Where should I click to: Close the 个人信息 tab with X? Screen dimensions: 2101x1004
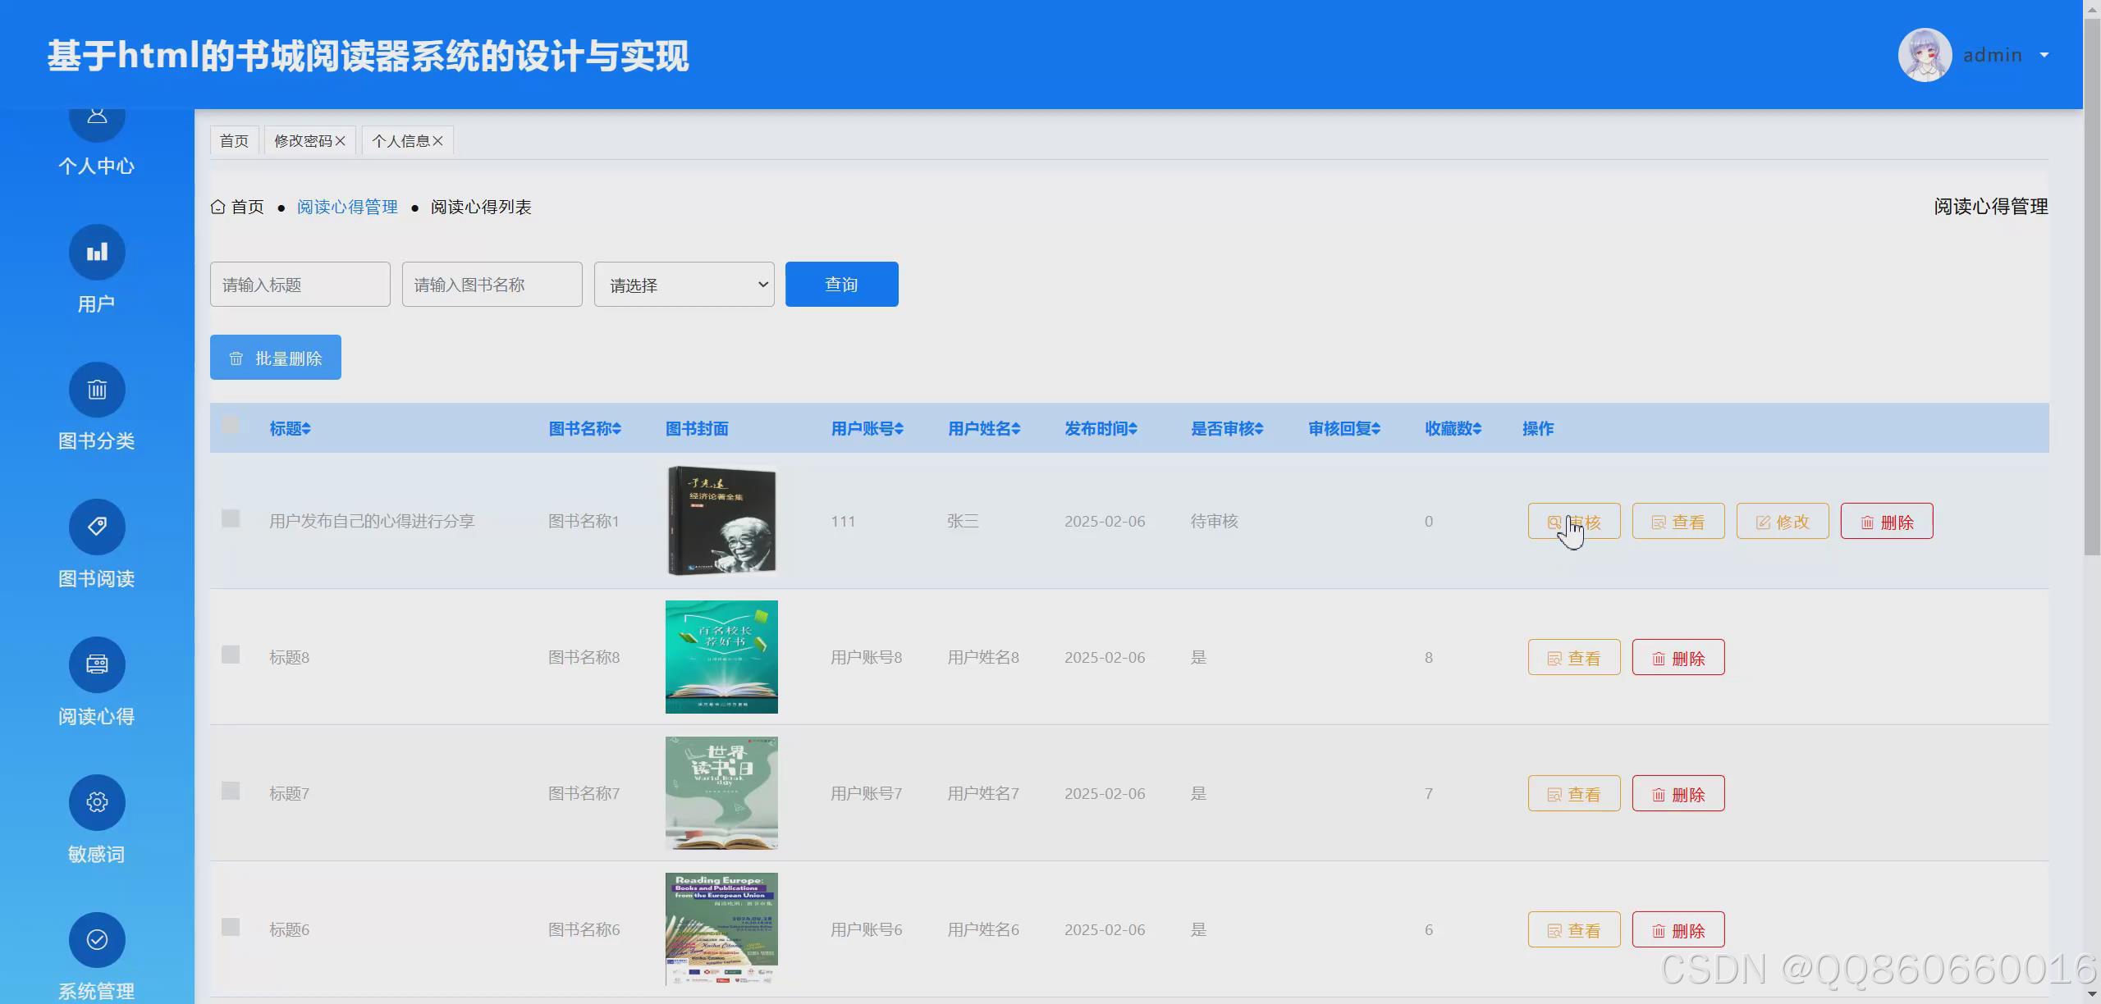point(438,141)
